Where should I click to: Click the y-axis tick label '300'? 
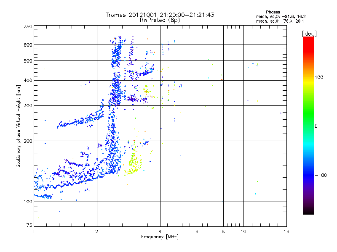28,106
